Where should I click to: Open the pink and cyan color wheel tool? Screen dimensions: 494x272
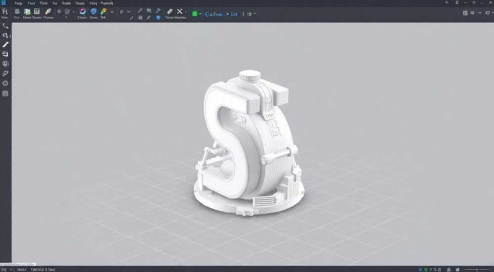tap(82, 12)
